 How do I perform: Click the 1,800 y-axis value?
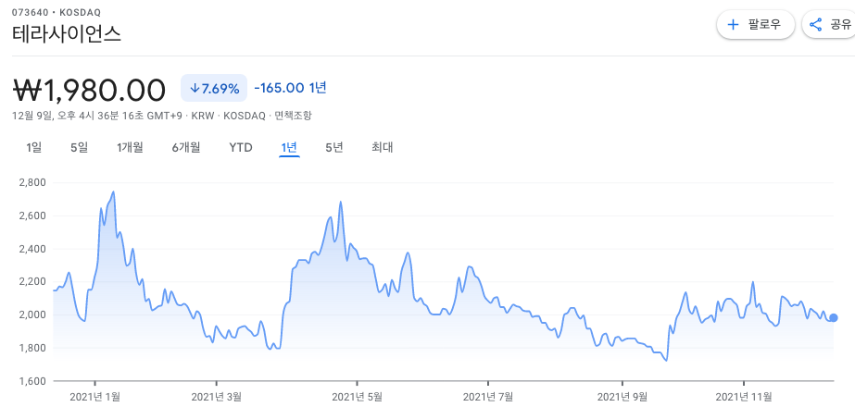[x=31, y=348]
